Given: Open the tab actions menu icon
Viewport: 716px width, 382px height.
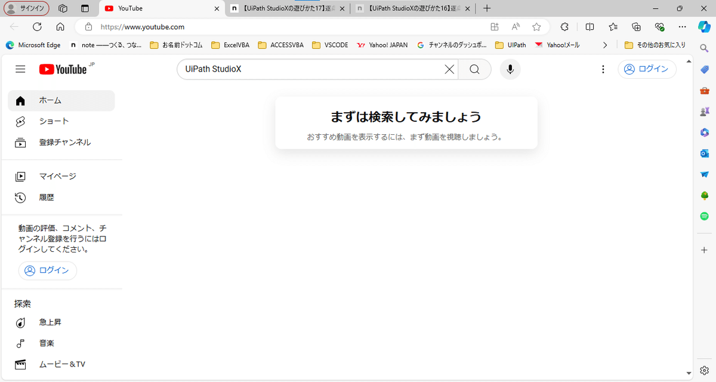Looking at the screenshot, I should tap(85, 8).
